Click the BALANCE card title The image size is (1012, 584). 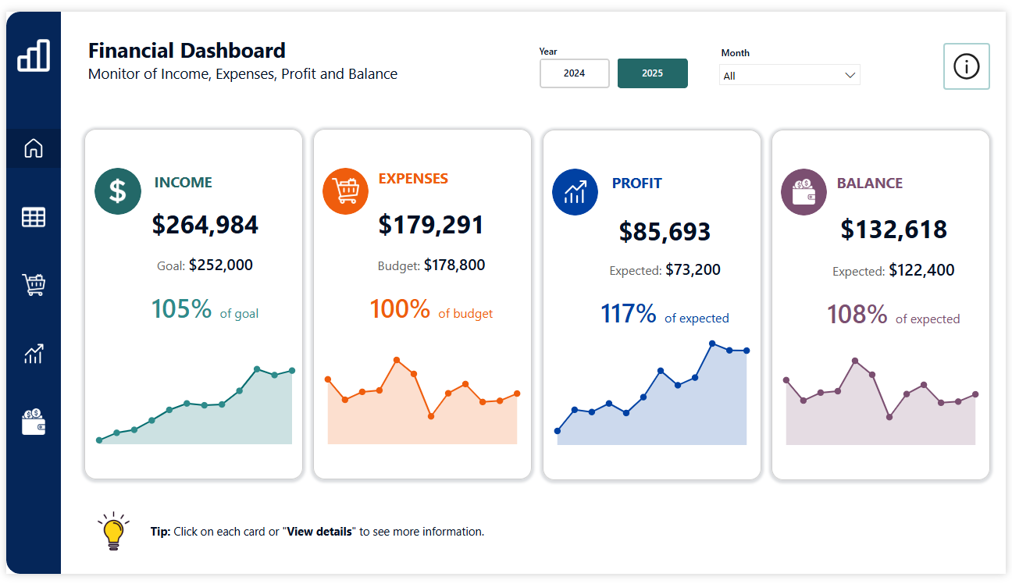coord(870,183)
